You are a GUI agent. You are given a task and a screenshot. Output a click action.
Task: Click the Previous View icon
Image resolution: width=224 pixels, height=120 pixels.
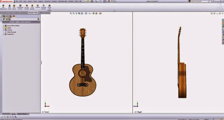[76, 13]
